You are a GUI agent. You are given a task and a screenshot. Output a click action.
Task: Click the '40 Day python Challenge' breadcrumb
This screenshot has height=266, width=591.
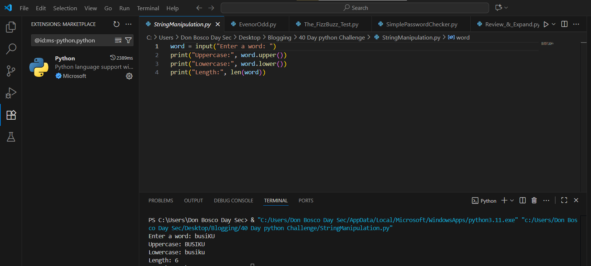pyautogui.click(x=332, y=37)
